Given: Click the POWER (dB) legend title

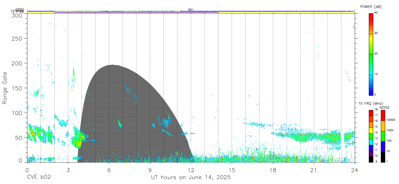Looking at the screenshot, I should coord(371,7).
